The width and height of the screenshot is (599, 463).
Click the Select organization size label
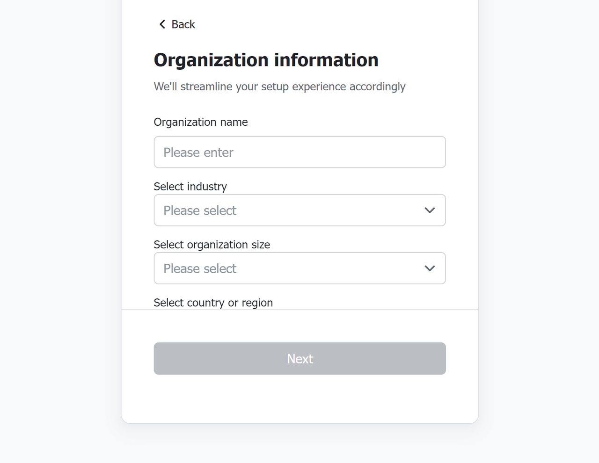coord(212,245)
